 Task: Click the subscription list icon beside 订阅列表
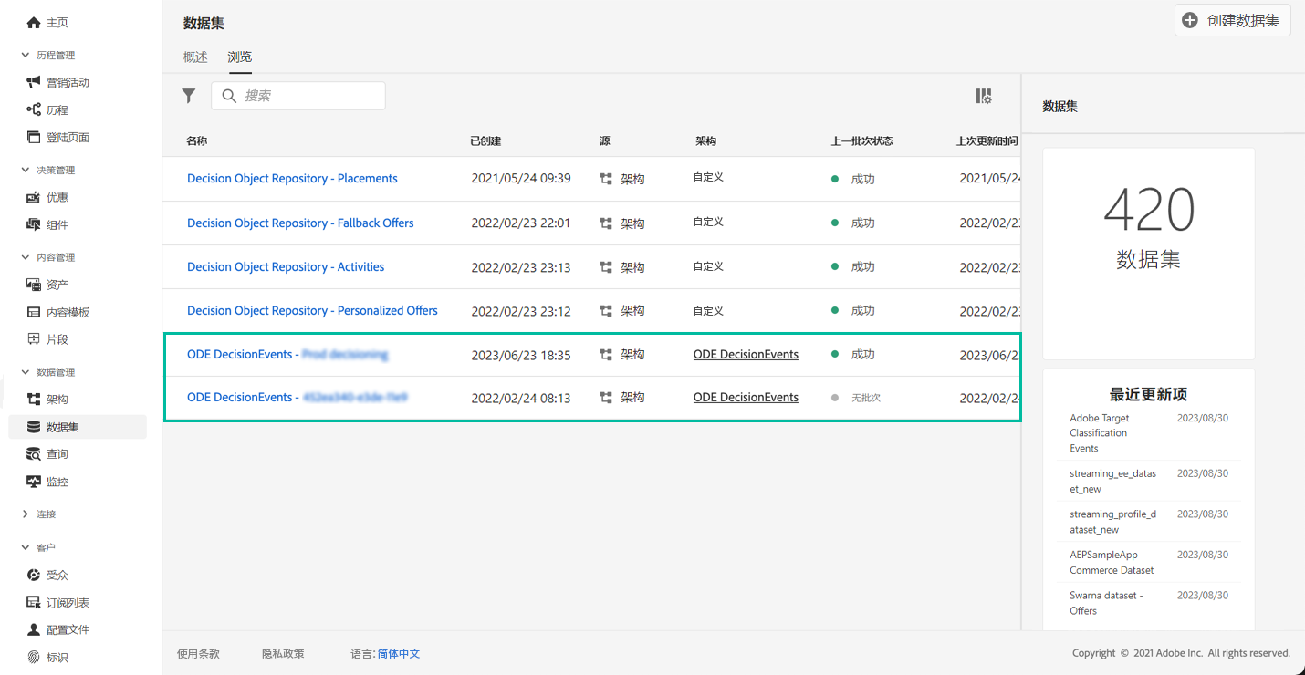pos(34,603)
